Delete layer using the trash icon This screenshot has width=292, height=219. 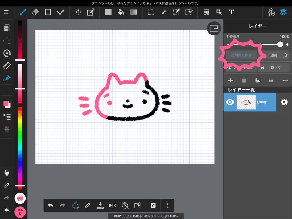click(244, 80)
